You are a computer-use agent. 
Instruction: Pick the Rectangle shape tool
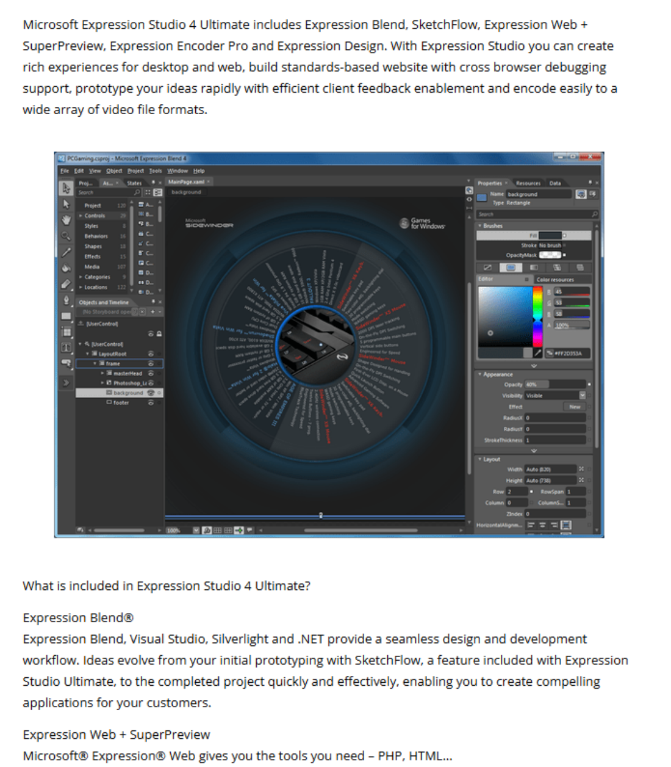66,316
